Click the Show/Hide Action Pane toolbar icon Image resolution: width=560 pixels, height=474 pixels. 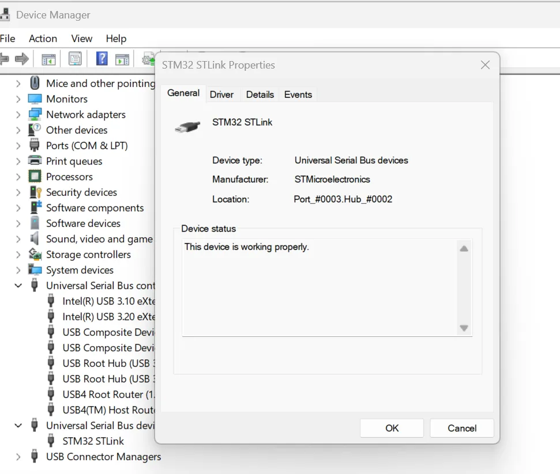coord(122,59)
